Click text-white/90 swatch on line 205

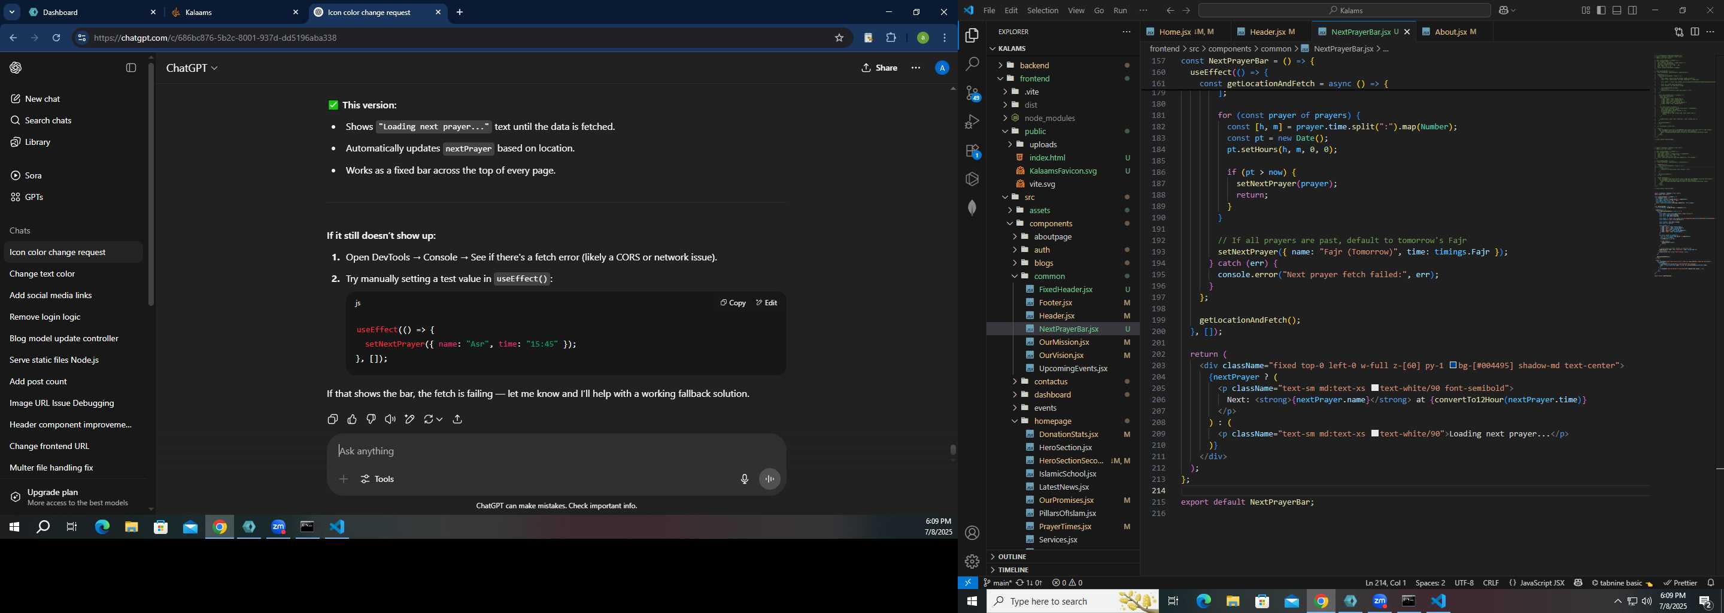coord(1374,388)
